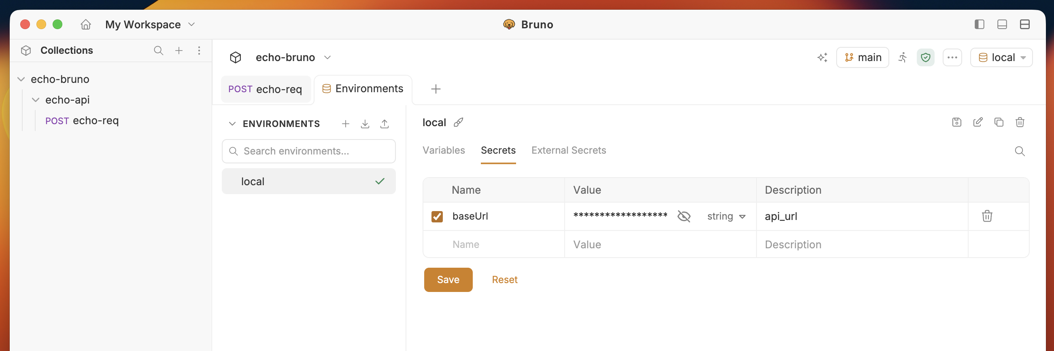Open the three-dots overflow menu button
1054x351 pixels.
tap(952, 57)
